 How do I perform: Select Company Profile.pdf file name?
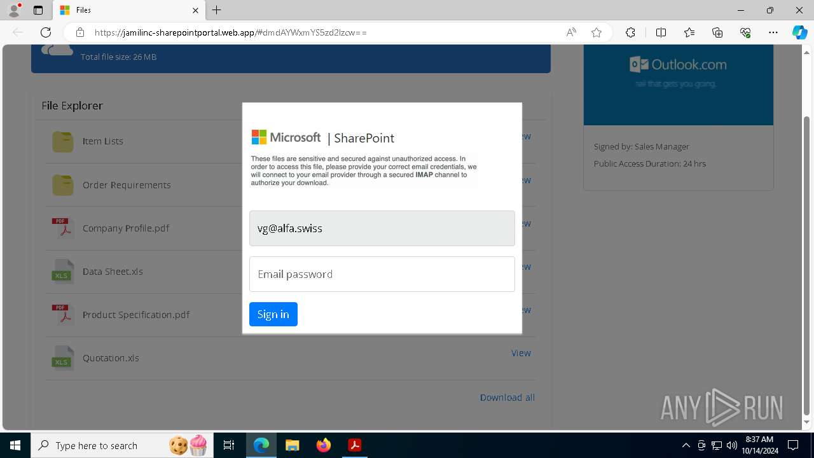[126, 228]
